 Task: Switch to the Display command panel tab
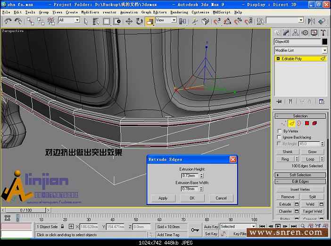coord(314,33)
